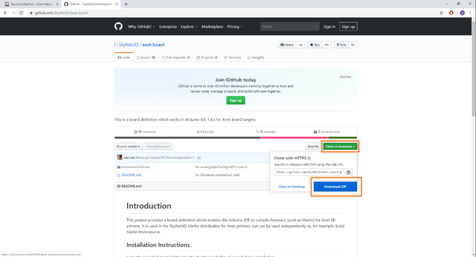Viewport: 476px width, 257px height.
Task: Switch to the Code tab
Action: 124,57
